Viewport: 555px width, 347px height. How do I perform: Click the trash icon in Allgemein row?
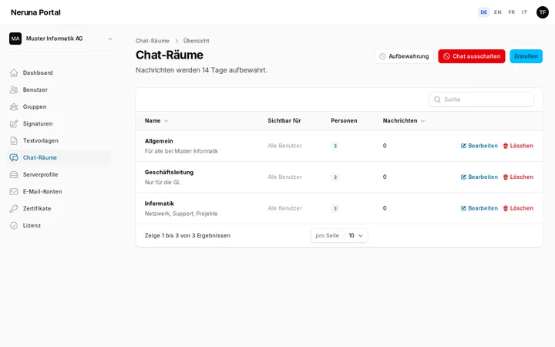pos(506,146)
